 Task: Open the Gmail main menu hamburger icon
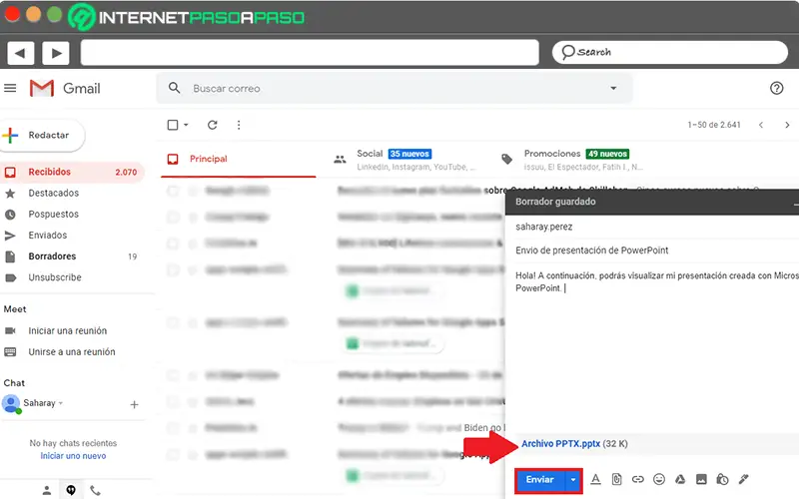coord(10,88)
